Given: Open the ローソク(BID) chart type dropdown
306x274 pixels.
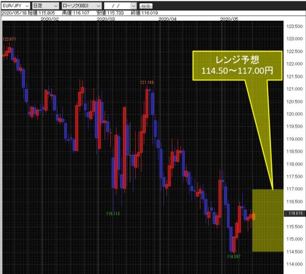Looking at the screenshot, I should pos(81,5).
